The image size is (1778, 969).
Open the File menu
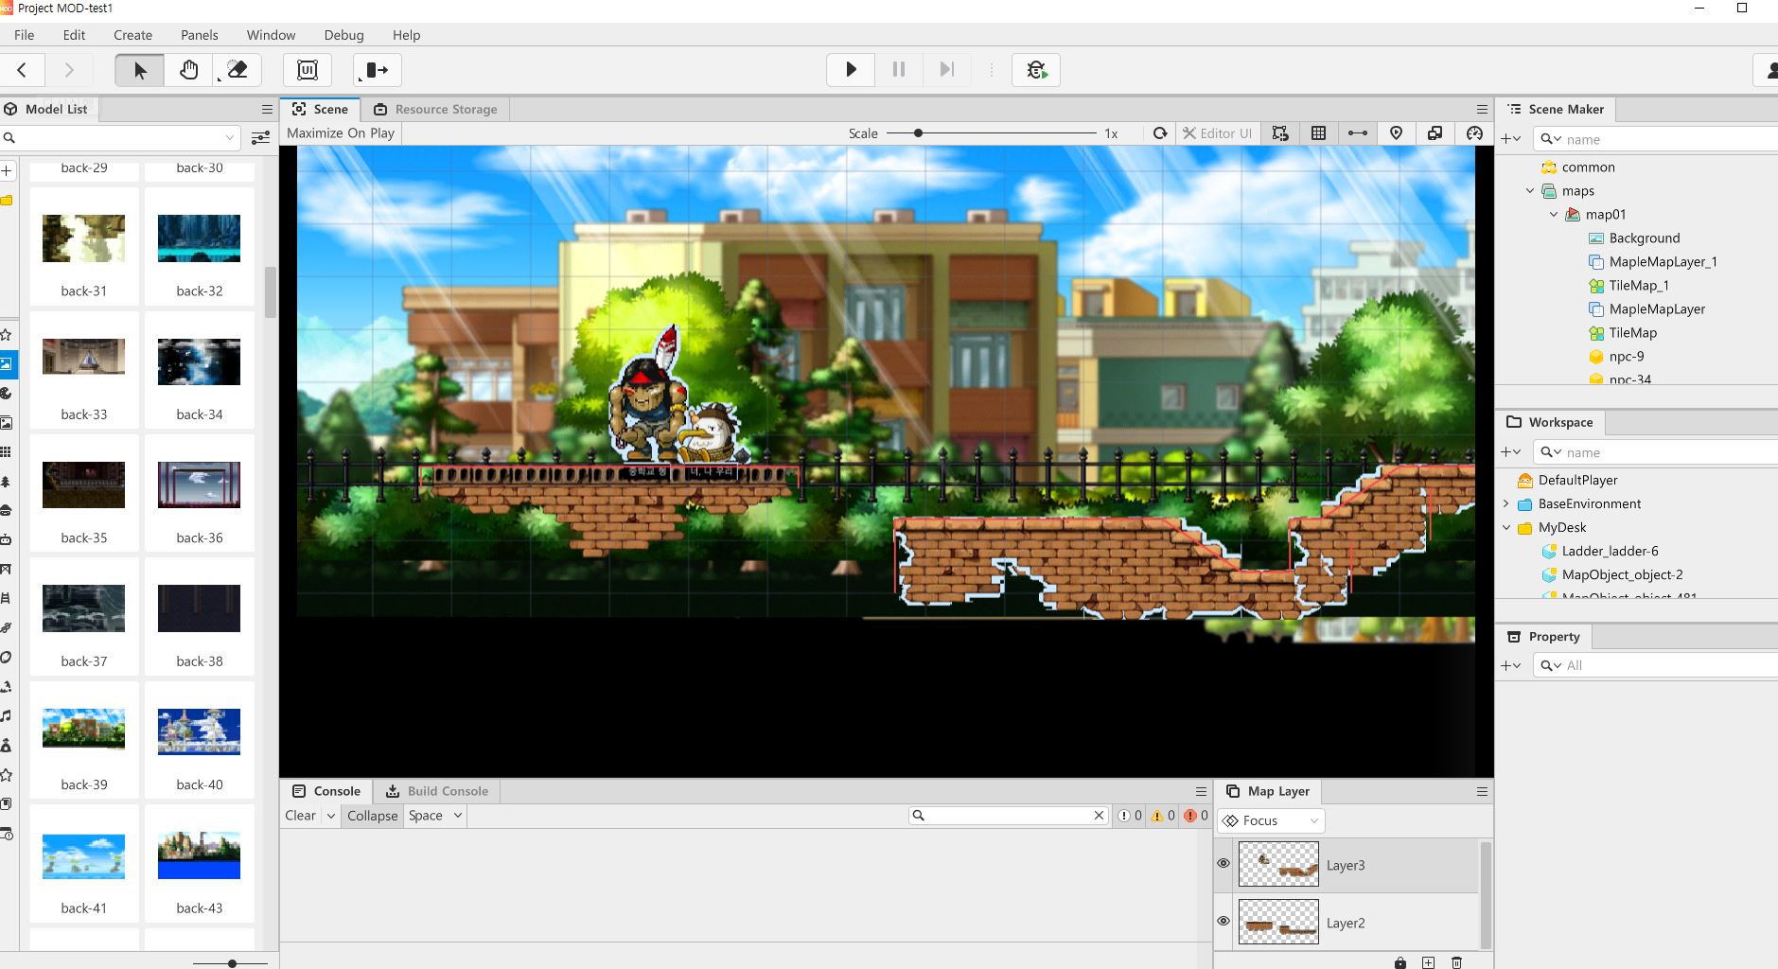pos(25,35)
